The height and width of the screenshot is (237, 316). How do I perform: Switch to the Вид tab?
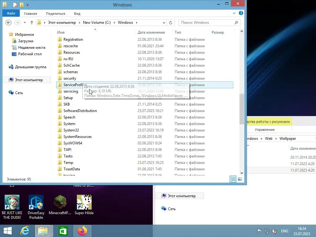77,14
